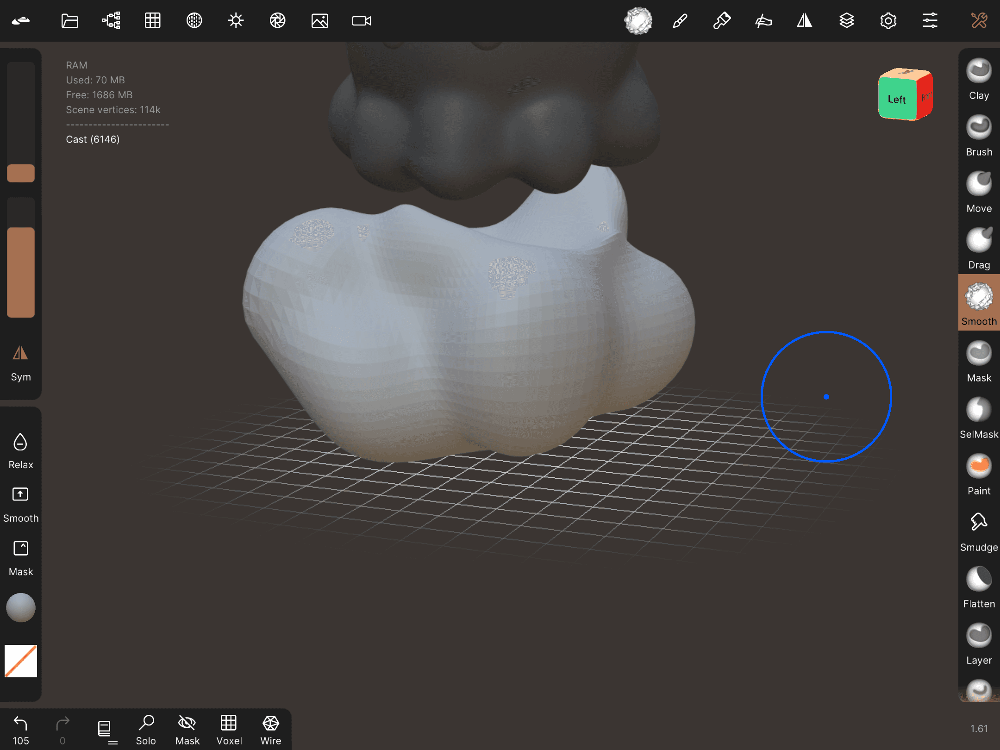Select the Smudge tool

coord(979,531)
